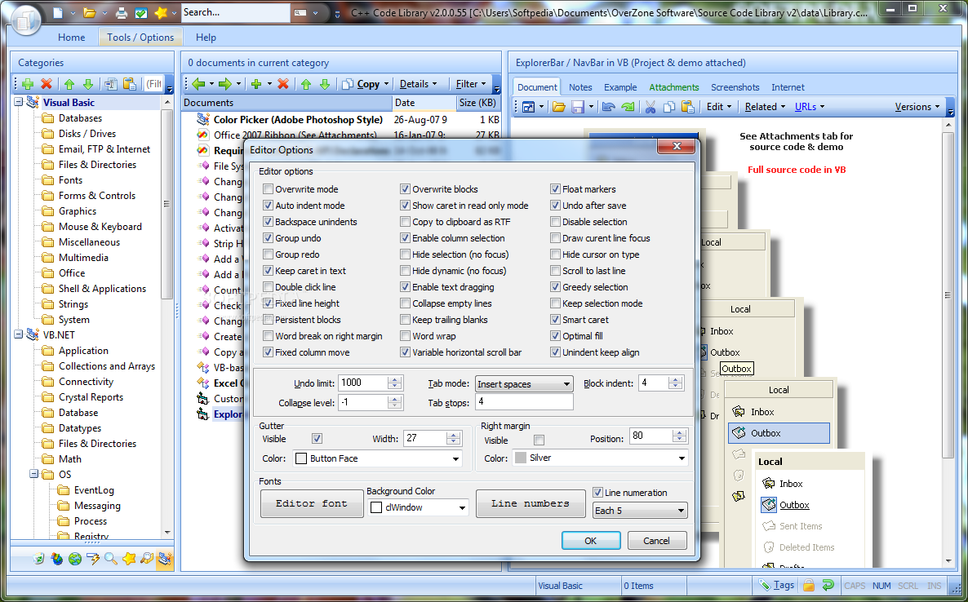Enable Overwrite mode checkbox
Image resolution: width=968 pixels, height=602 pixels.
(x=268, y=188)
